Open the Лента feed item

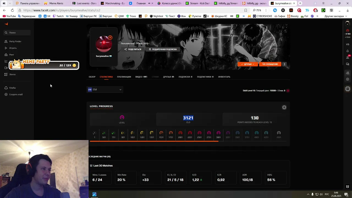pos(10,75)
